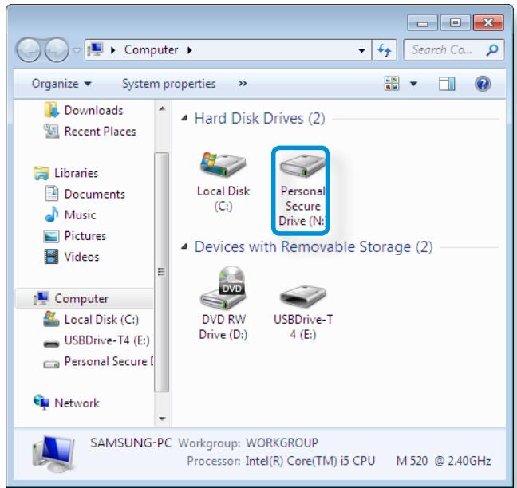Open the recent pages dropdown beside Forward

pyautogui.click(x=77, y=50)
